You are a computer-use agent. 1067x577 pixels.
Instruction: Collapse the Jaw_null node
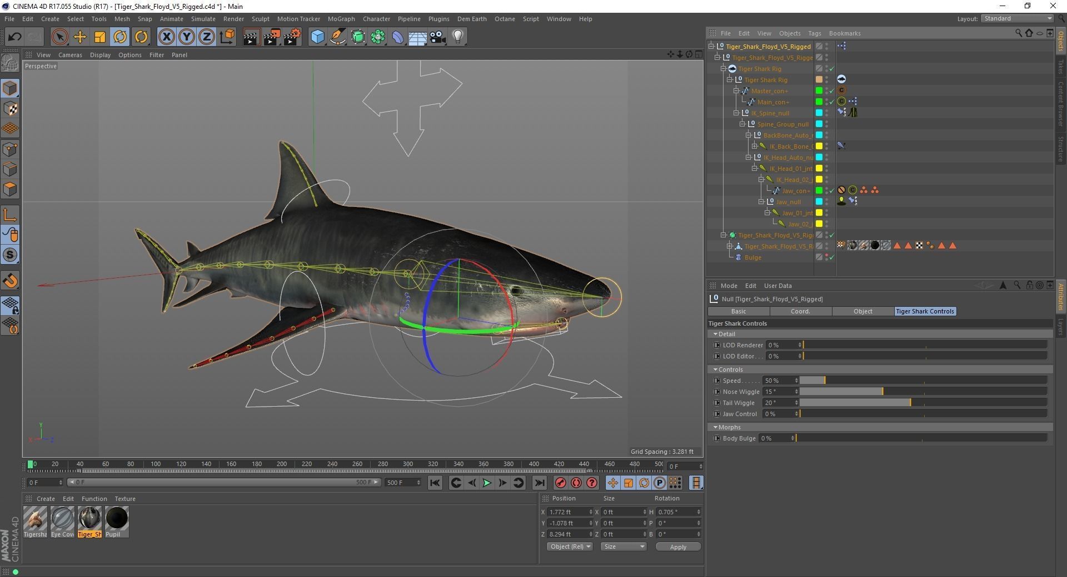point(761,202)
